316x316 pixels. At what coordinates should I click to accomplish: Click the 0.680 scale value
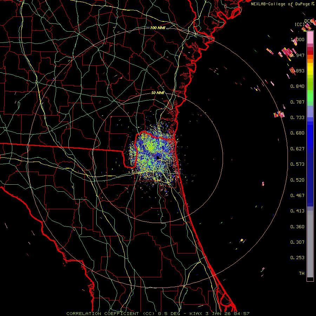click(x=297, y=133)
